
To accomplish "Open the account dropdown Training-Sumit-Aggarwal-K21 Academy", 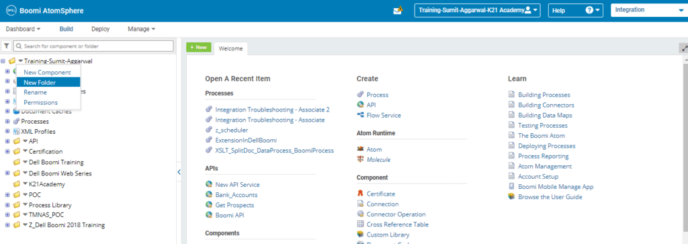I will (x=478, y=11).
